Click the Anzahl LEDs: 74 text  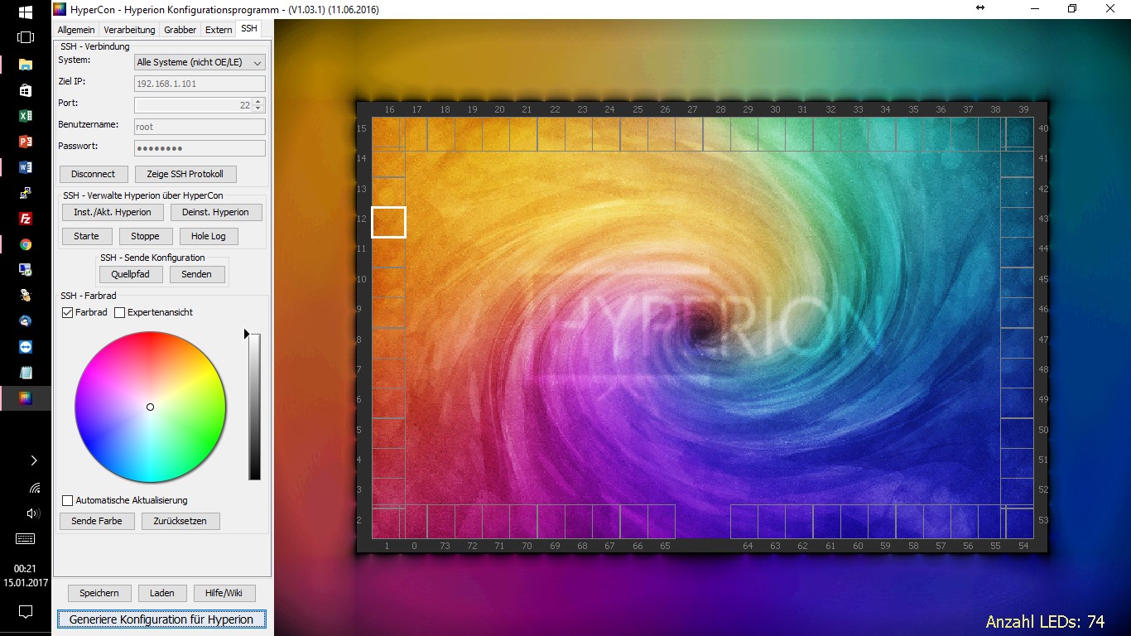point(1045,621)
